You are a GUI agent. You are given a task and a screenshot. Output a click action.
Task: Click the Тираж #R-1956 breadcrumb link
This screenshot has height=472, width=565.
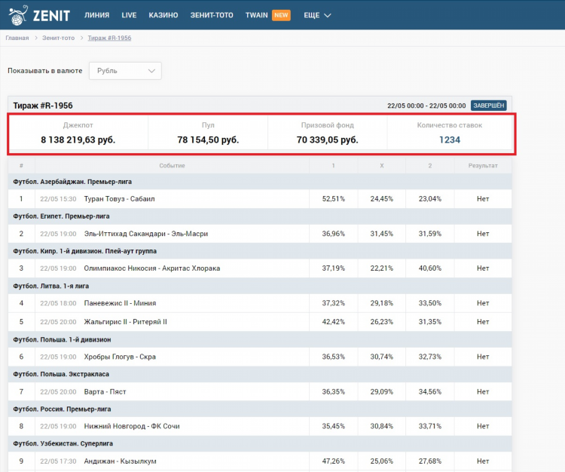[x=109, y=38]
